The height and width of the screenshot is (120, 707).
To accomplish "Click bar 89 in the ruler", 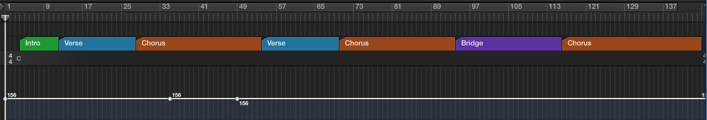I will click(437, 6).
